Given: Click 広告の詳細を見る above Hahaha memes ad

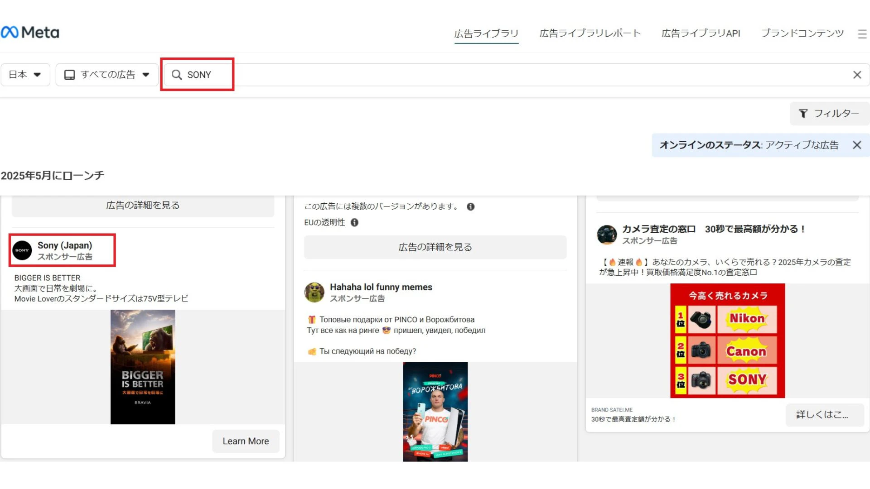Looking at the screenshot, I should coord(435,247).
